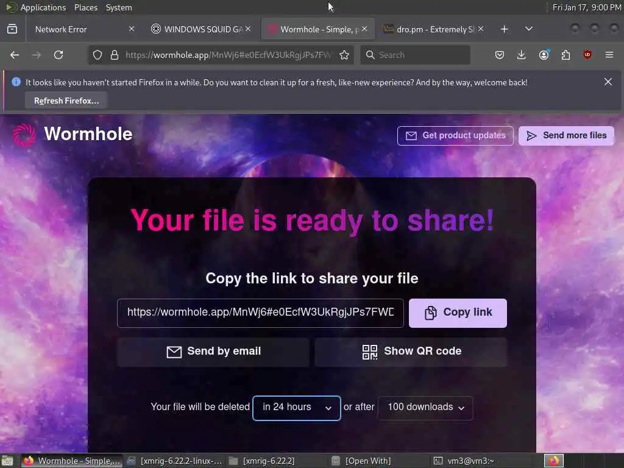Open tracking protection shield icon
This screenshot has height=468, width=624.
click(x=97, y=55)
